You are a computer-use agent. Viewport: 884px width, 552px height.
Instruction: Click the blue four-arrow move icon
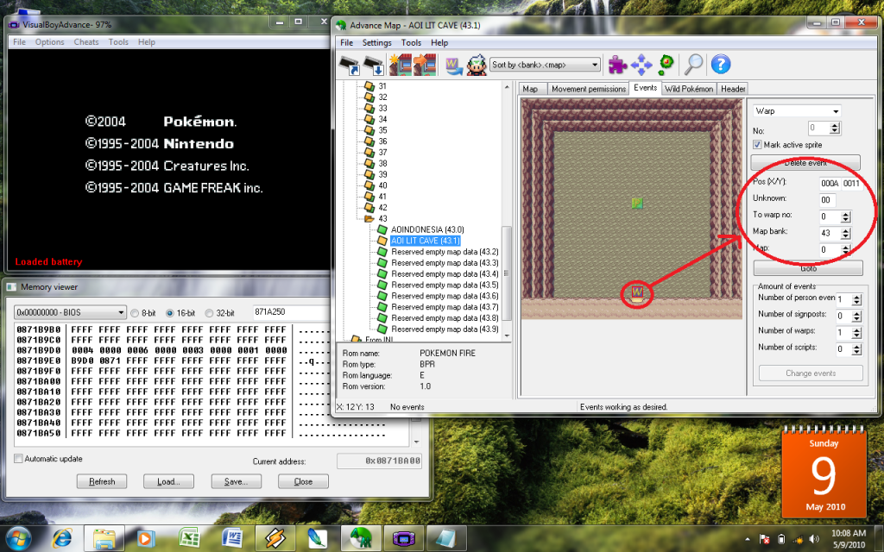[x=641, y=65]
